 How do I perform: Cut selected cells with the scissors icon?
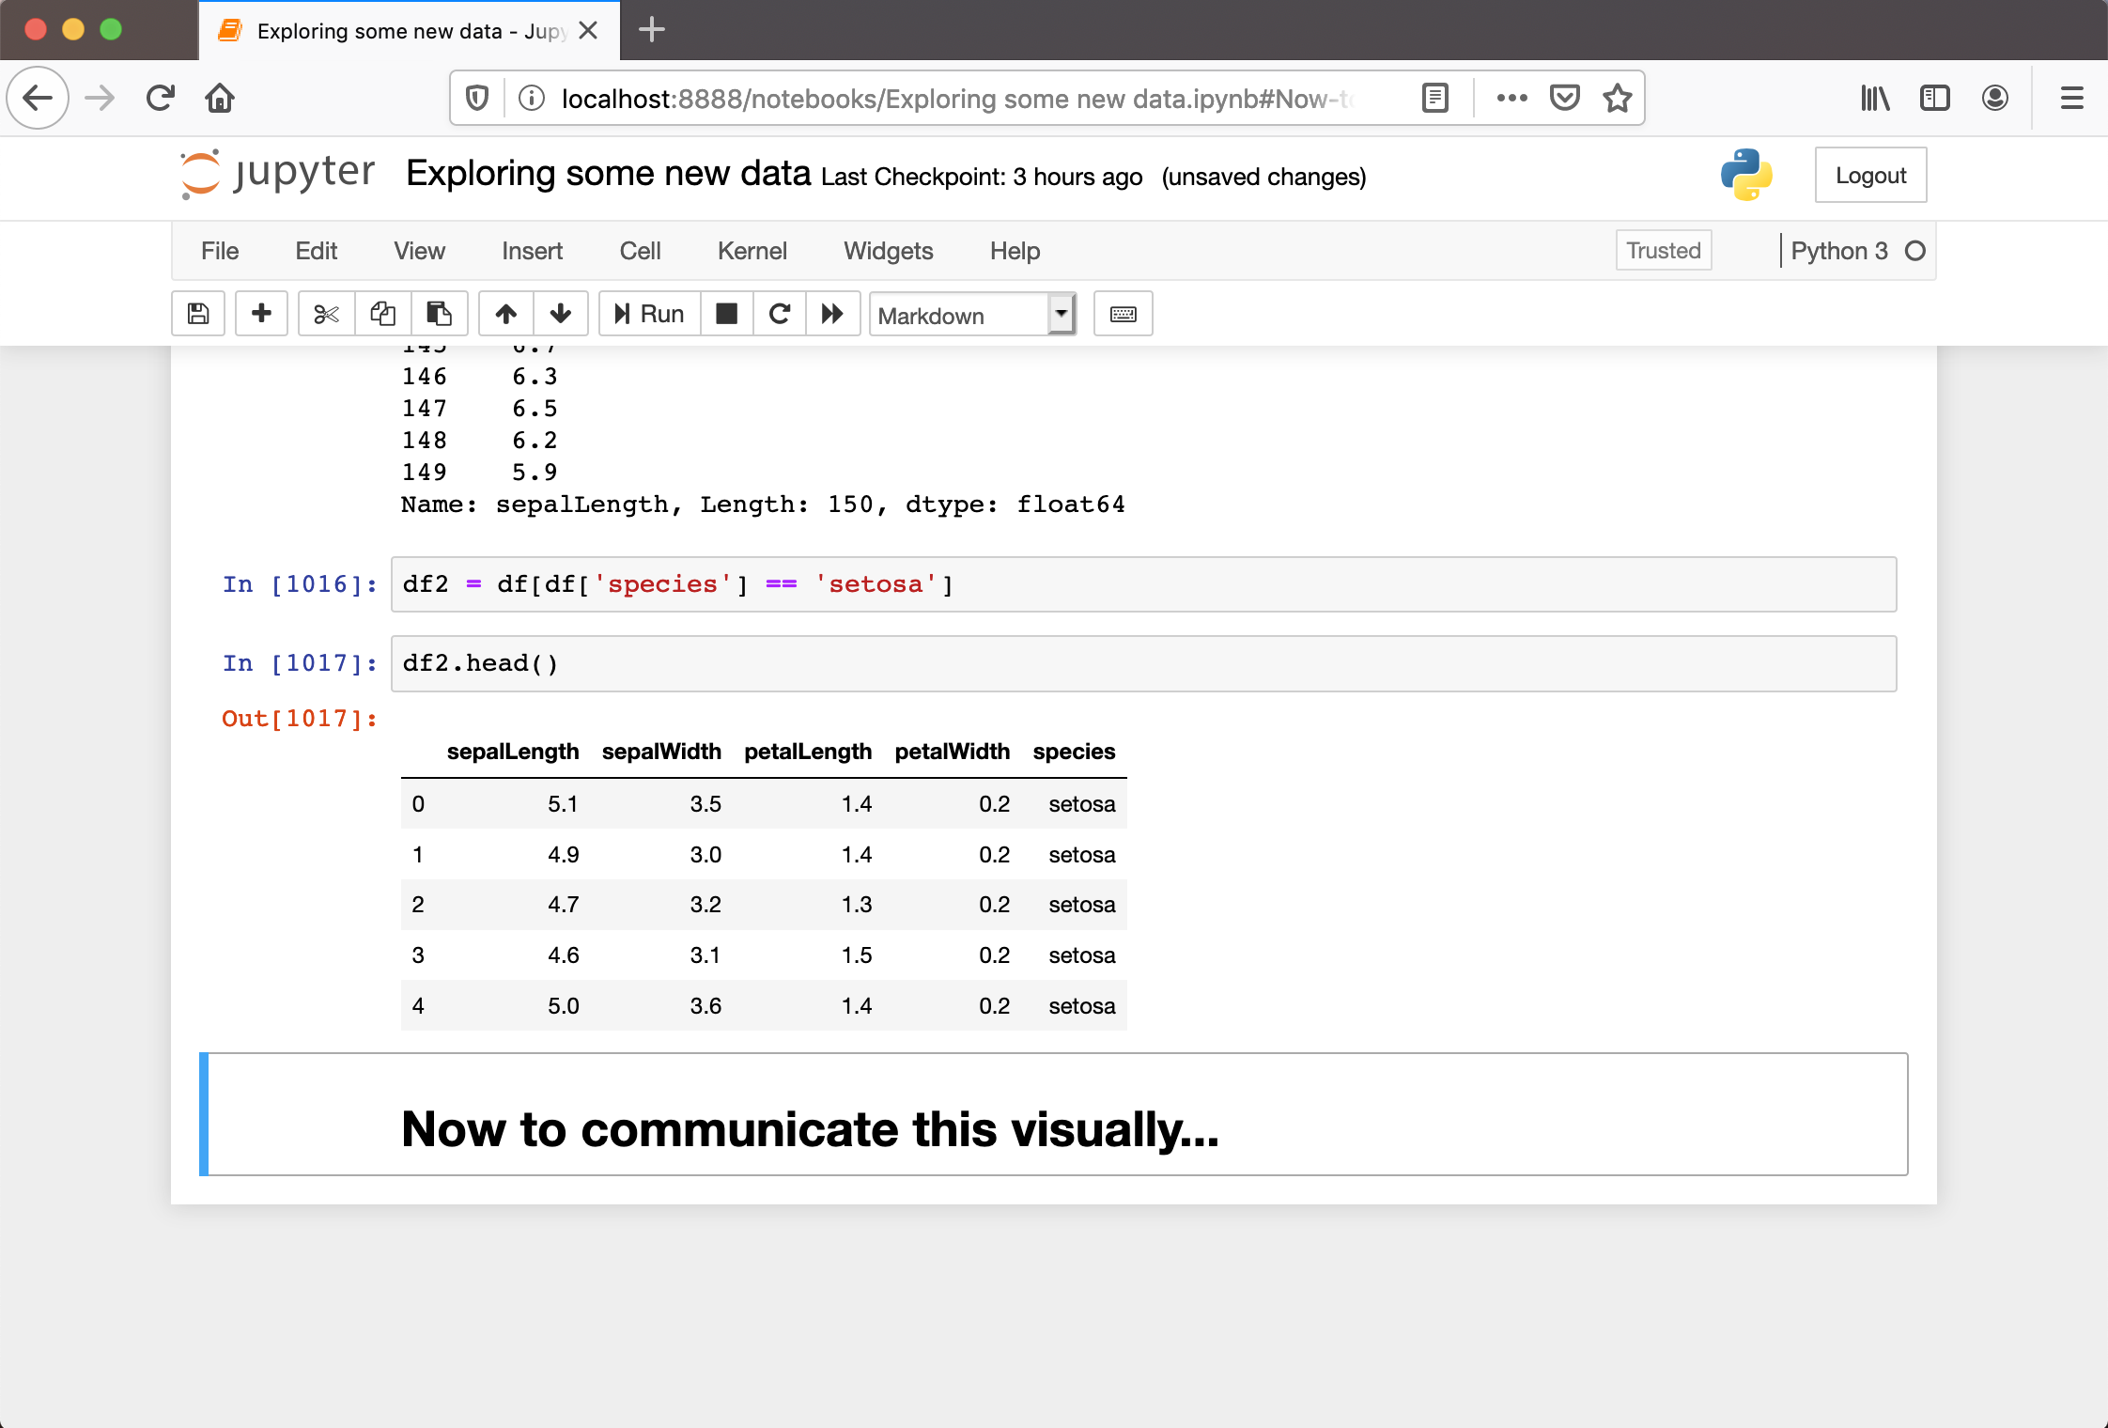(326, 314)
